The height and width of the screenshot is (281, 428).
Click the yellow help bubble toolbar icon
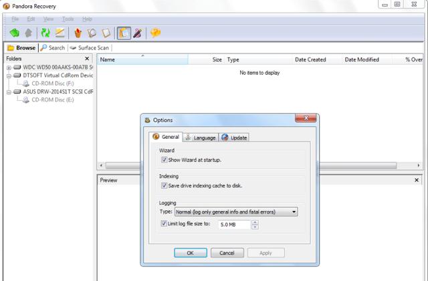tap(155, 33)
